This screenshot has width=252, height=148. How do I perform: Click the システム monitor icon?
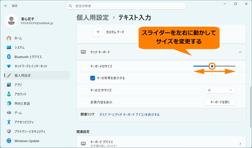click(9, 48)
